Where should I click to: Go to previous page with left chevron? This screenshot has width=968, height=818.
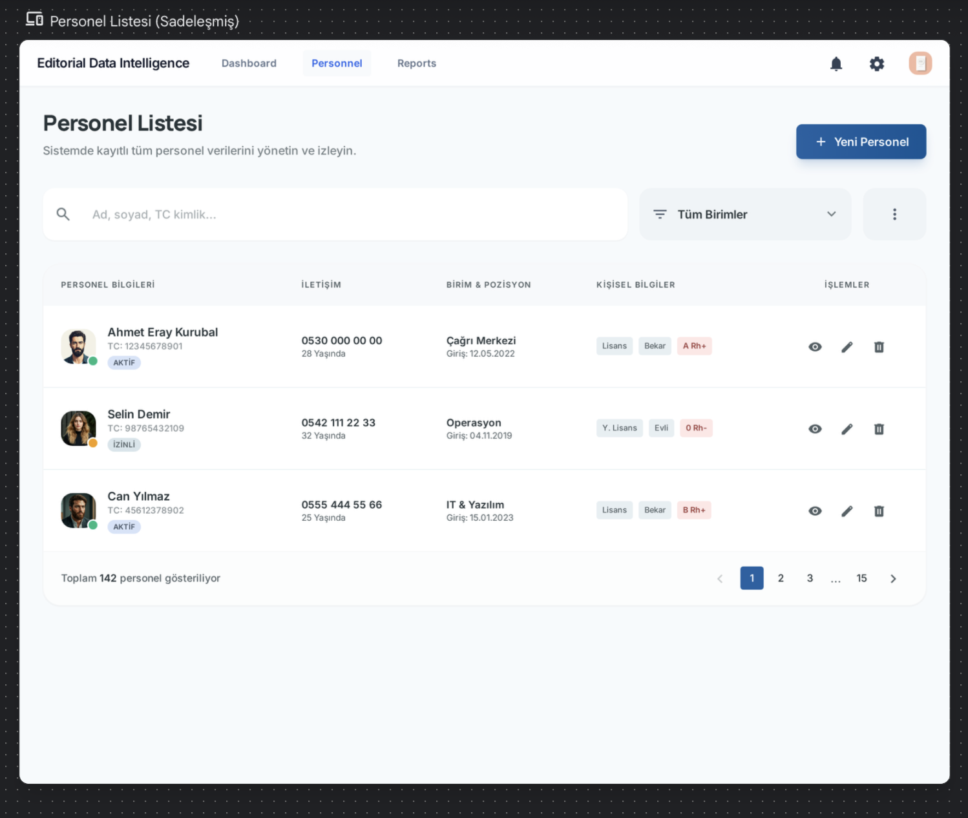coord(720,578)
